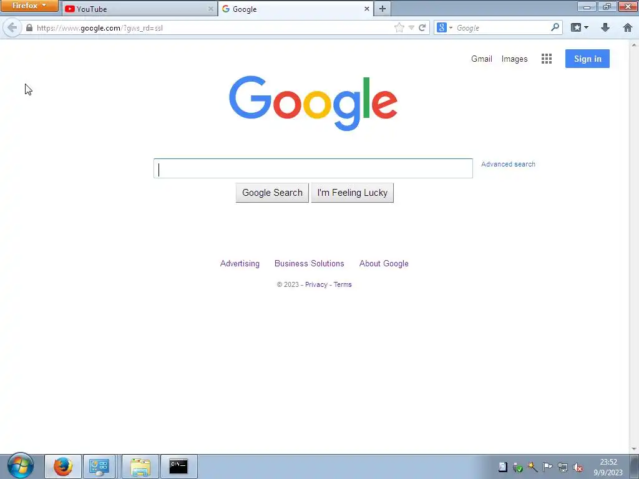Click the page scrollbar up arrow

[x=635, y=44]
